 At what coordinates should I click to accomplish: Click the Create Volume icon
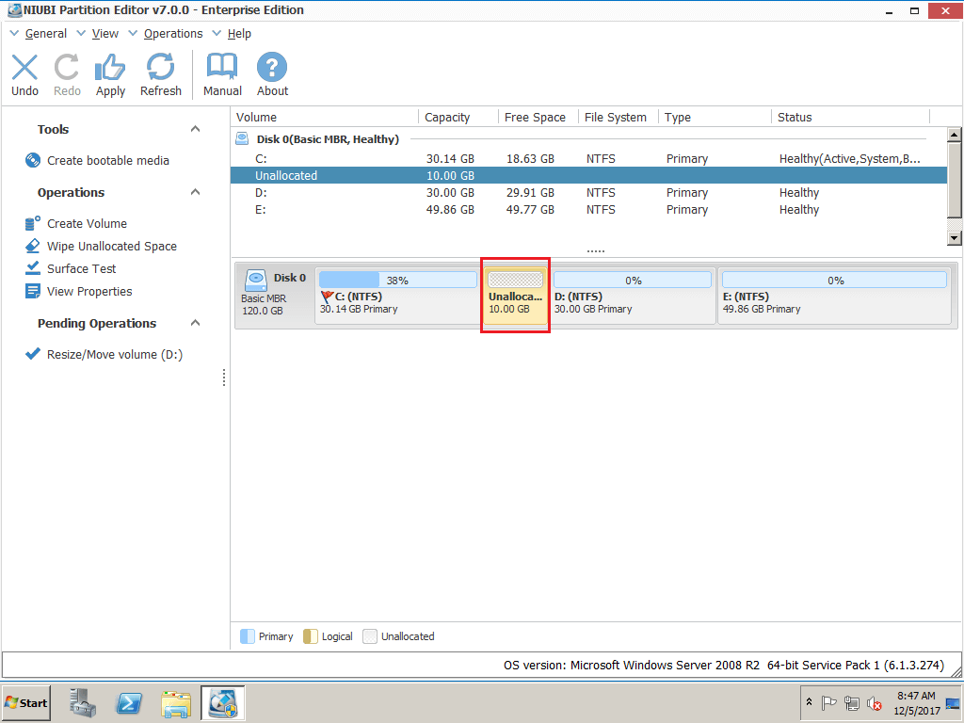tap(33, 223)
